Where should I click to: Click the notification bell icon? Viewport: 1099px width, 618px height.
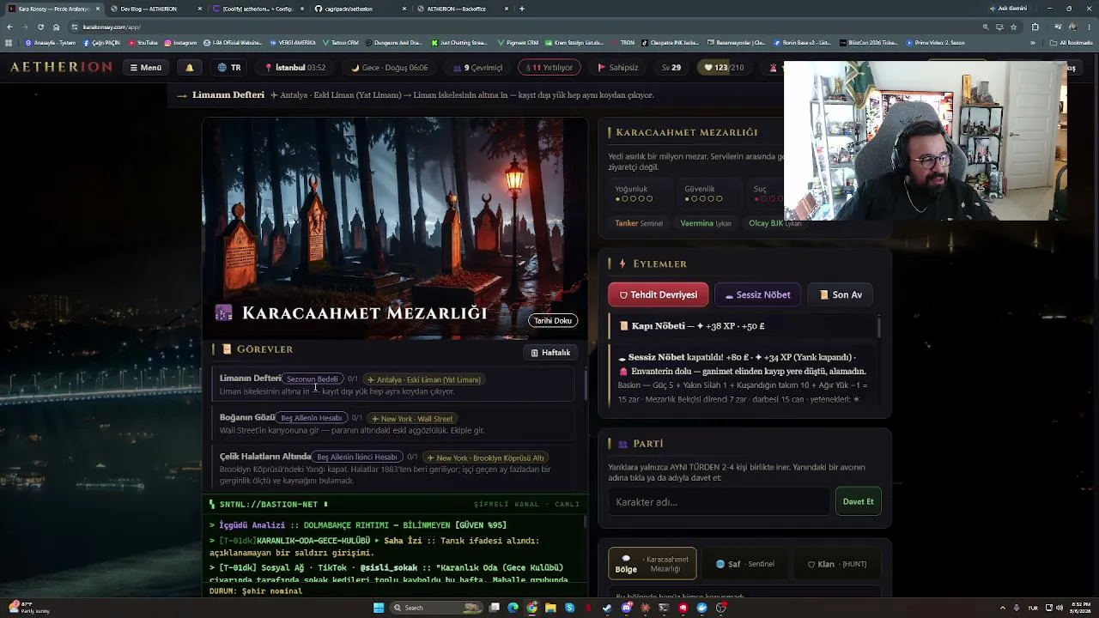coord(190,68)
